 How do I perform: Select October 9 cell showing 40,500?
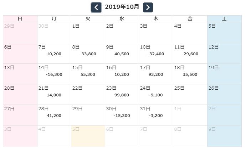tap(122, 54)
